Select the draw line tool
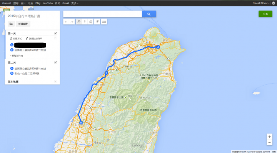The width and height of the screenshot is (277, 153). coord(90,21)
